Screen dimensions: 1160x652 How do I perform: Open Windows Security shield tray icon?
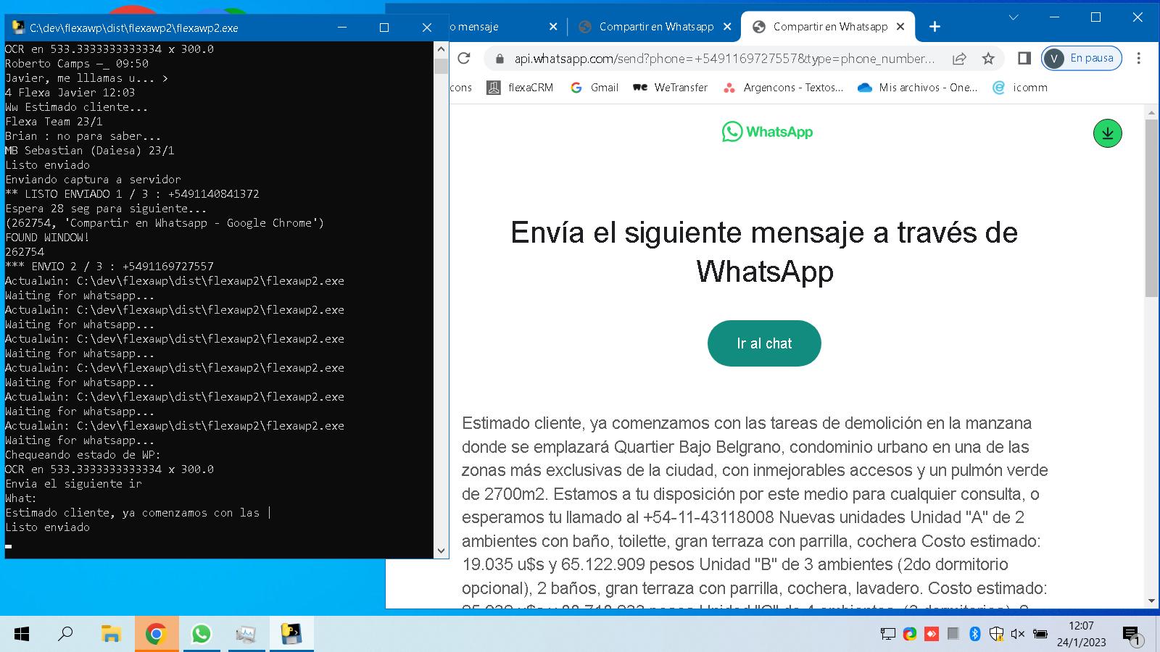[996, 634]
